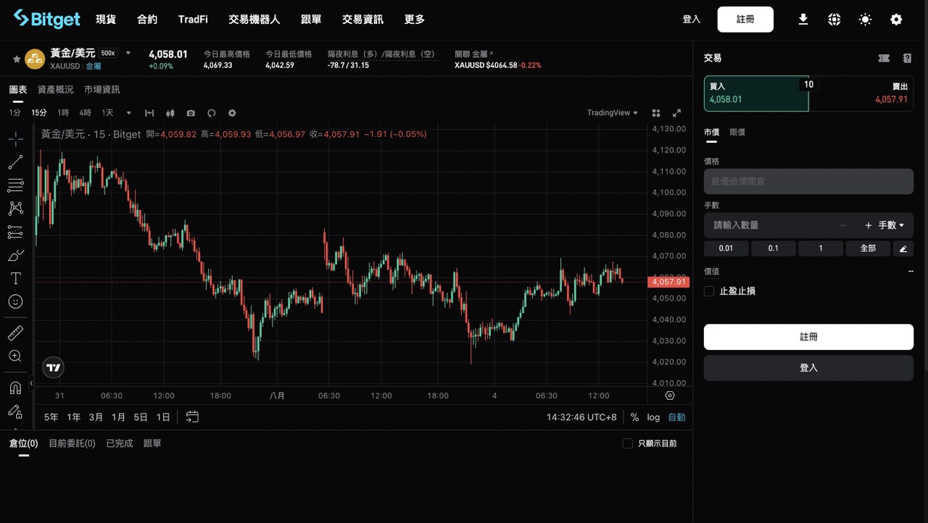Go to the 跟單 nav item
Image resolution: width=928 pixels, height=523 pixels.
pos(311,20)
